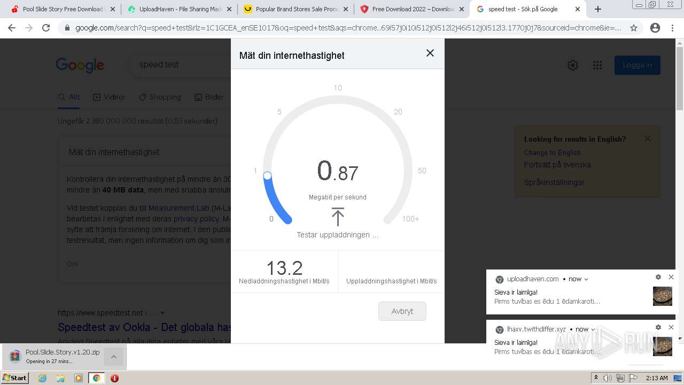Click the upload arrow icon in gauge
Viewport: 684px width, 385px height.
click(338, 217)
